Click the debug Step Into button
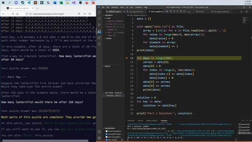This screenshot has width=252, height=142. pyautogui.click(x=174, y=11)
